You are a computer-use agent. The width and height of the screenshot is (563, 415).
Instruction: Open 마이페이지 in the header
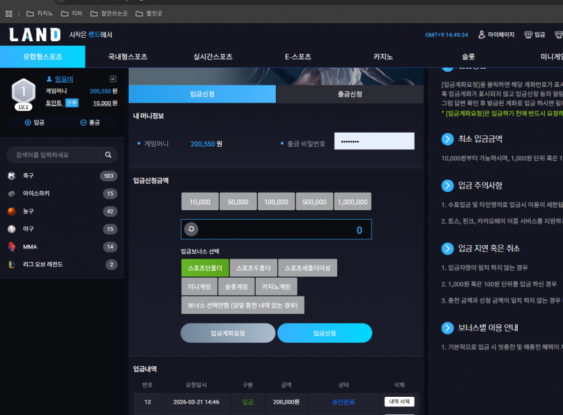click(496, 34)
